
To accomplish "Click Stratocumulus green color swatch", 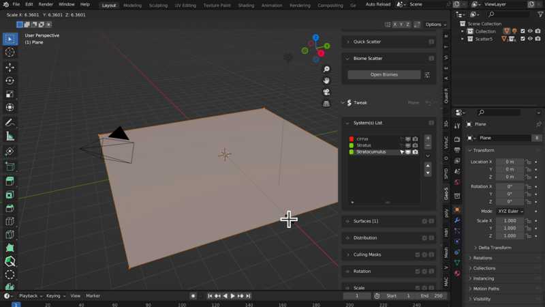I will point(352,152).
